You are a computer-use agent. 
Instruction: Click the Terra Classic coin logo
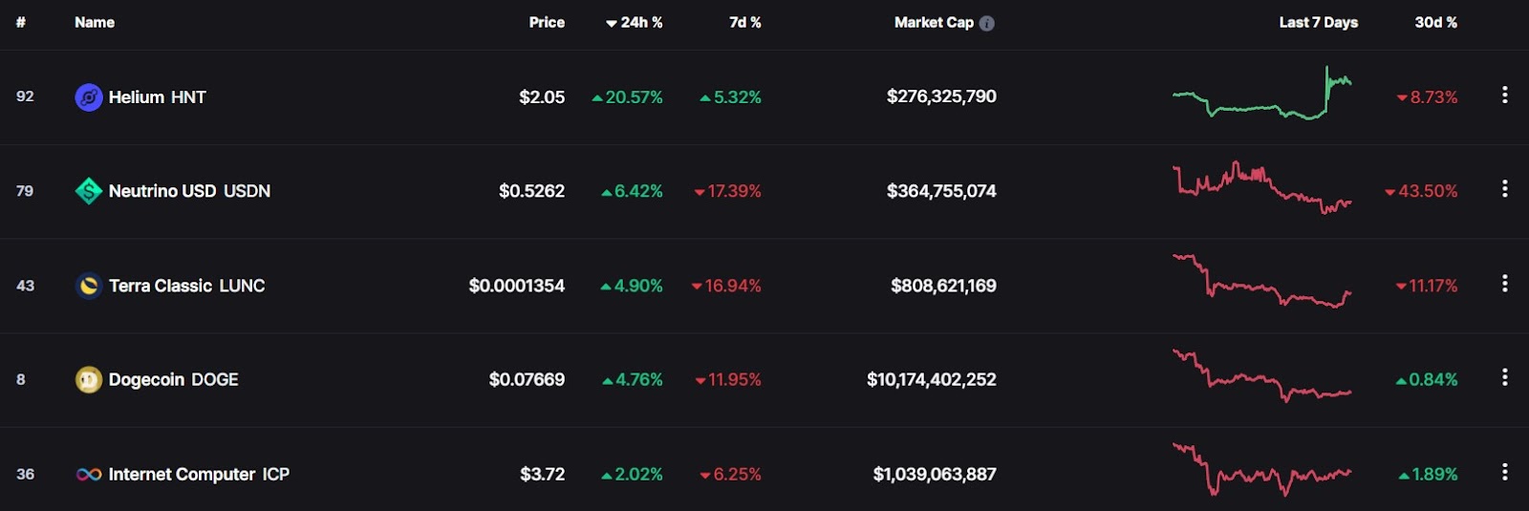click(x=89, y=286)
